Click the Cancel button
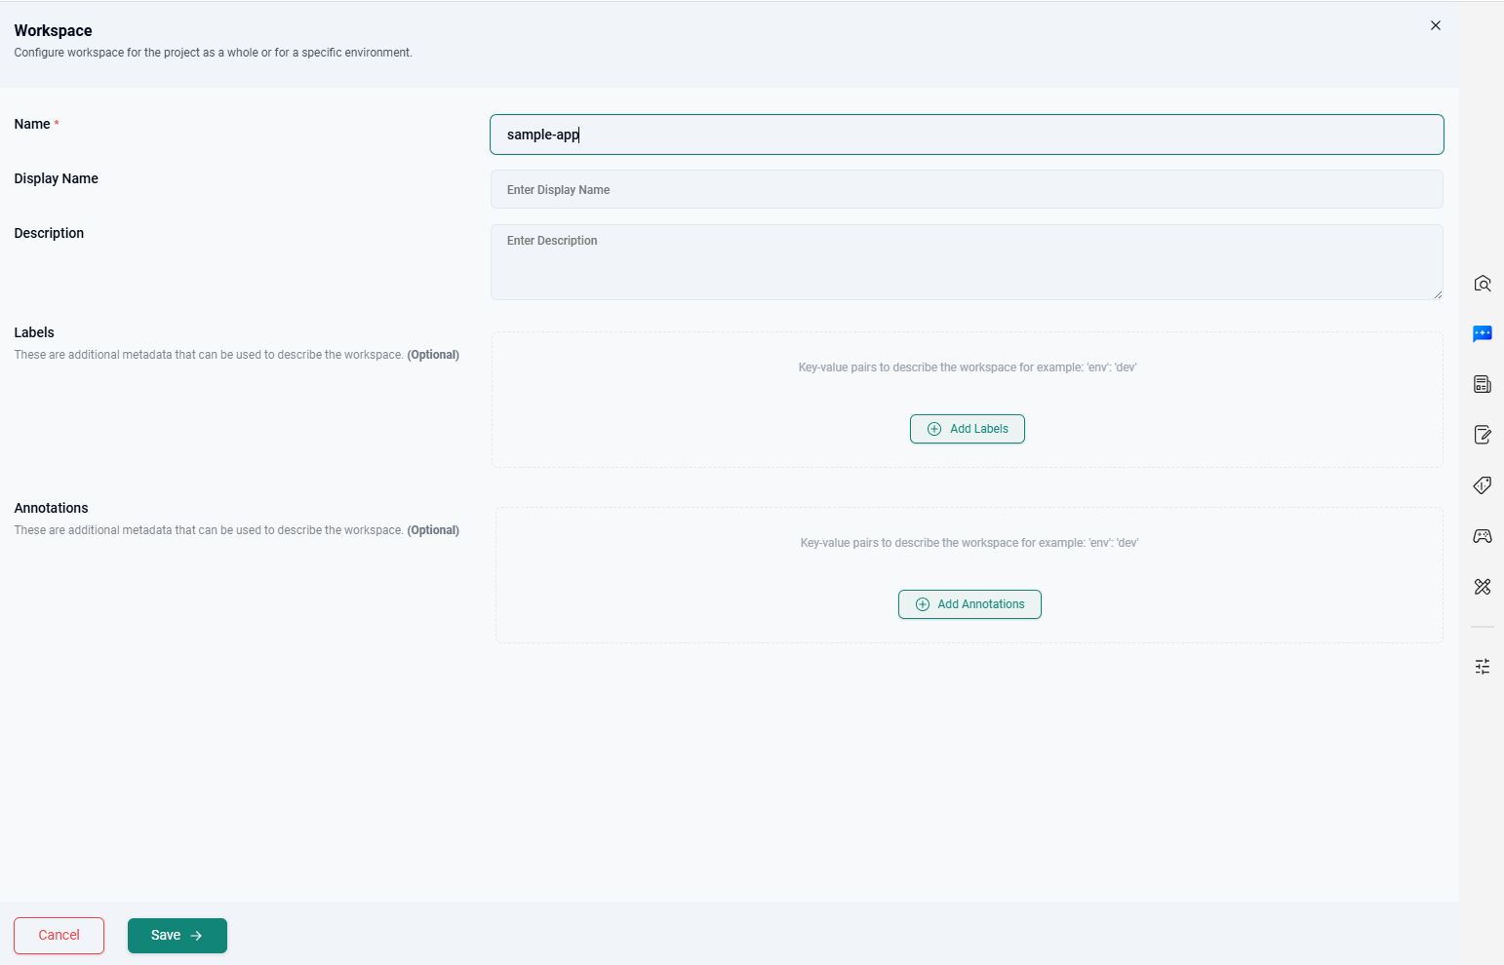This screenshot has height=965, width=1504. tap(59, 935)
